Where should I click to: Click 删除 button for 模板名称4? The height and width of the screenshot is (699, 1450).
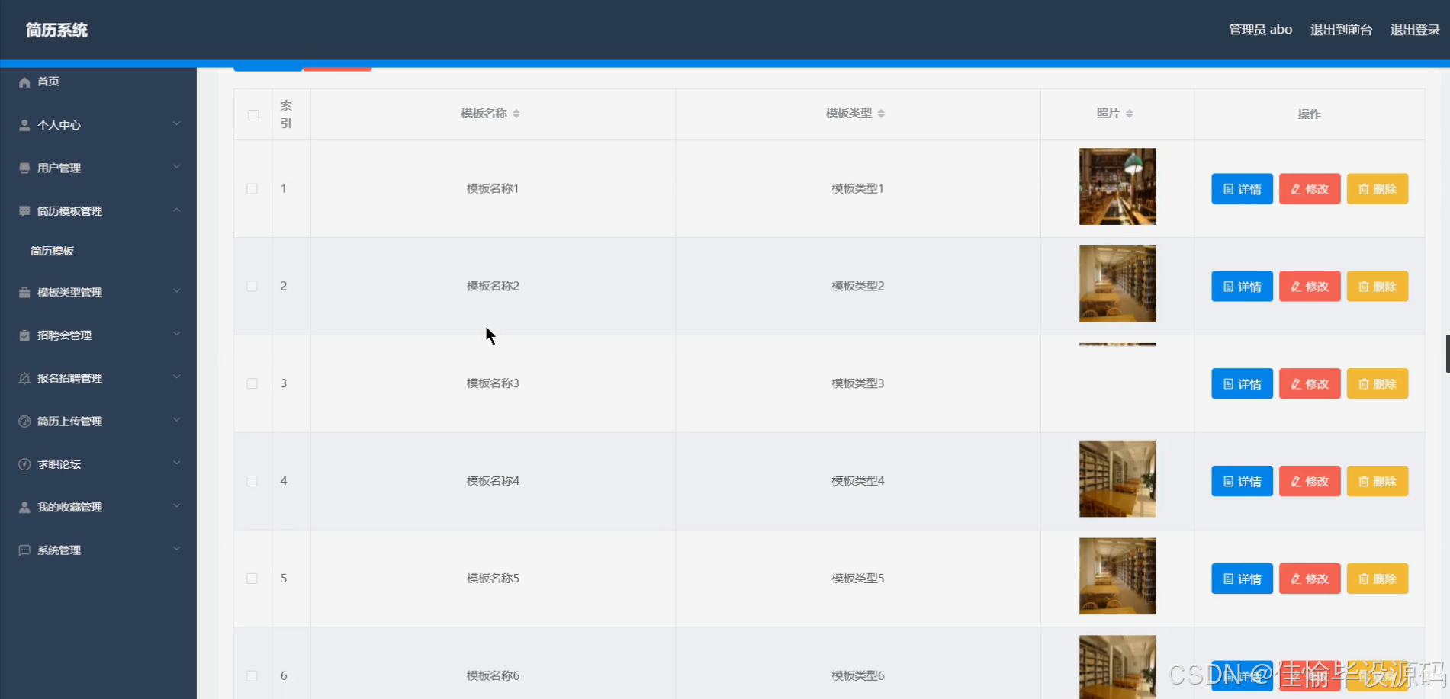(x=1378, y=482)
